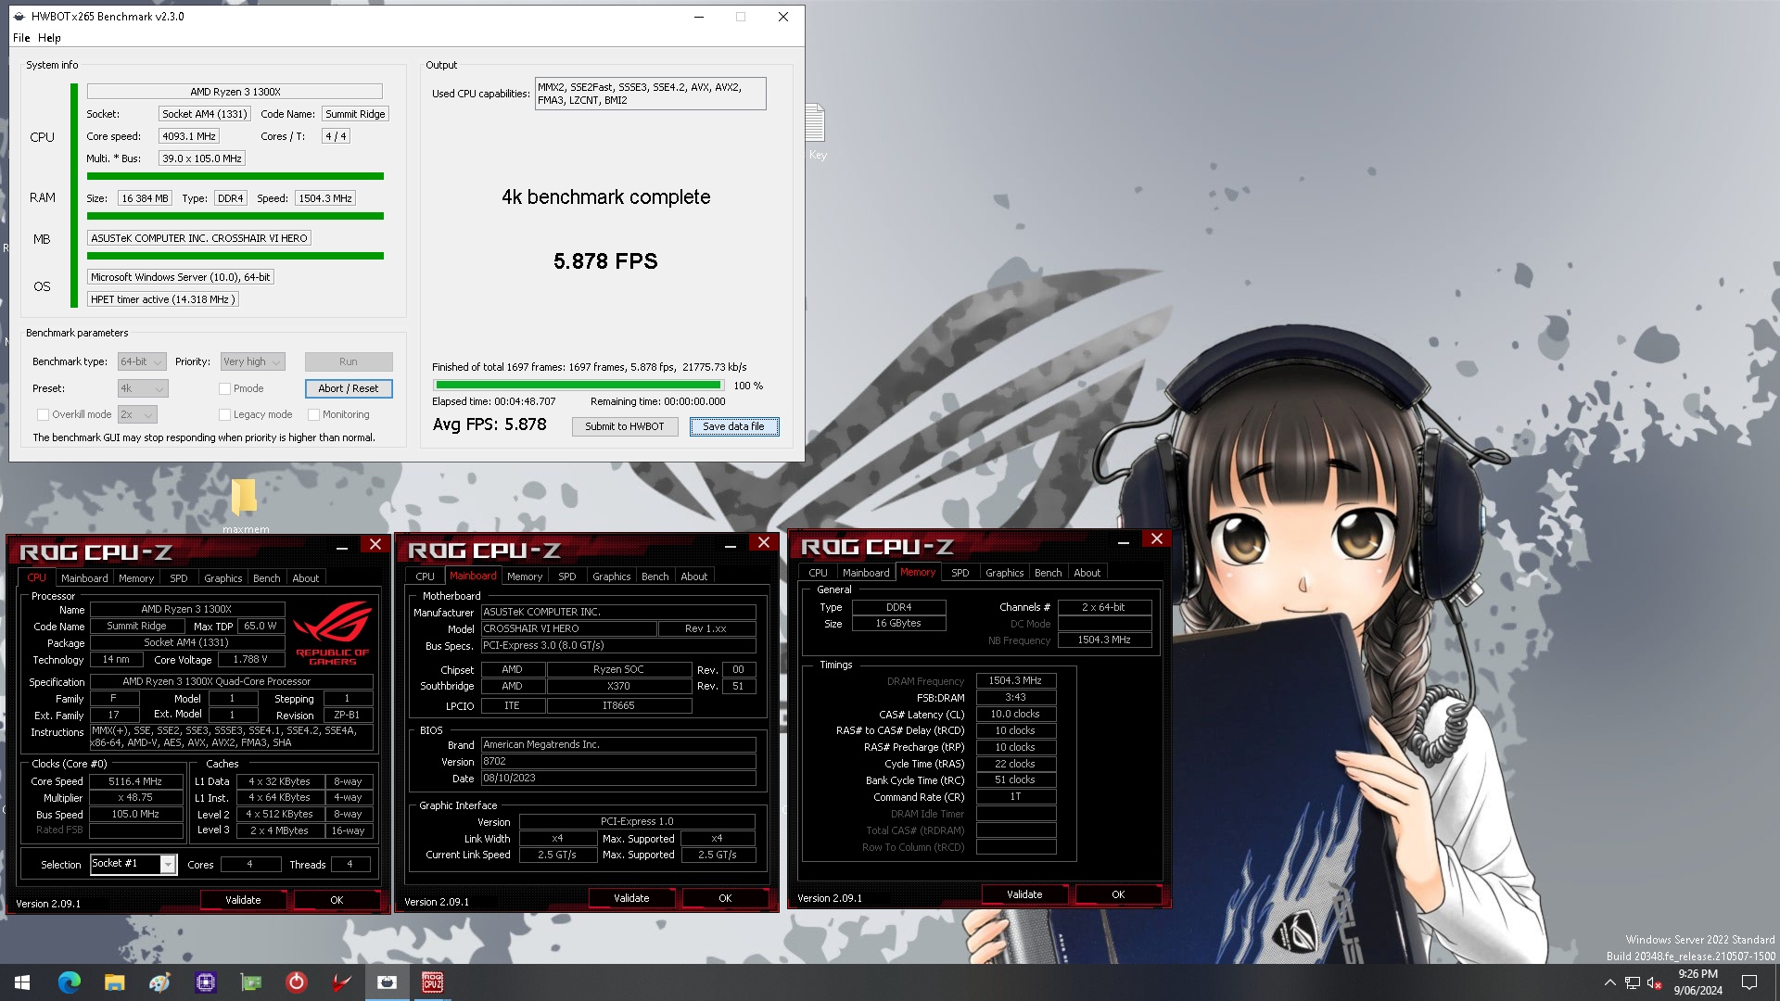Click OK in the left CPU-Z window
The image size is (1780, 1001).
tap(337, 900)
